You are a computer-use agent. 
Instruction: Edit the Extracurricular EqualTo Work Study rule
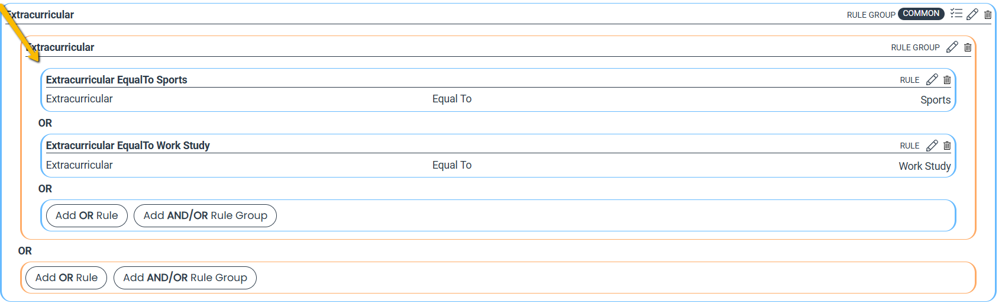[x=932, y=145]
